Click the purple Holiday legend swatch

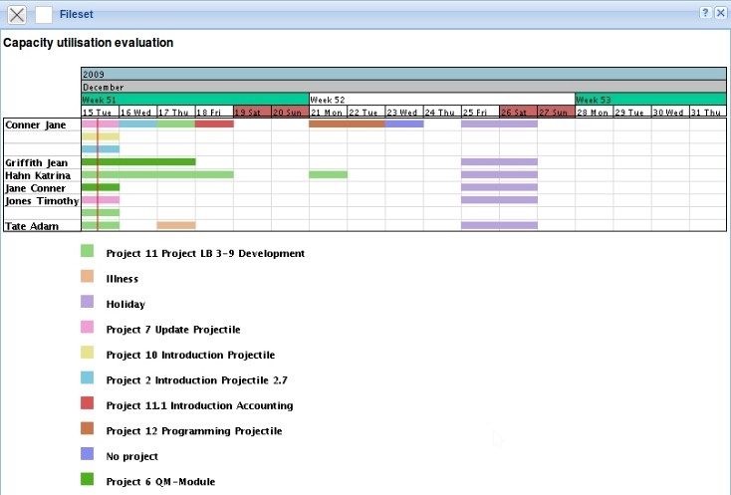[x=88, y=303]
